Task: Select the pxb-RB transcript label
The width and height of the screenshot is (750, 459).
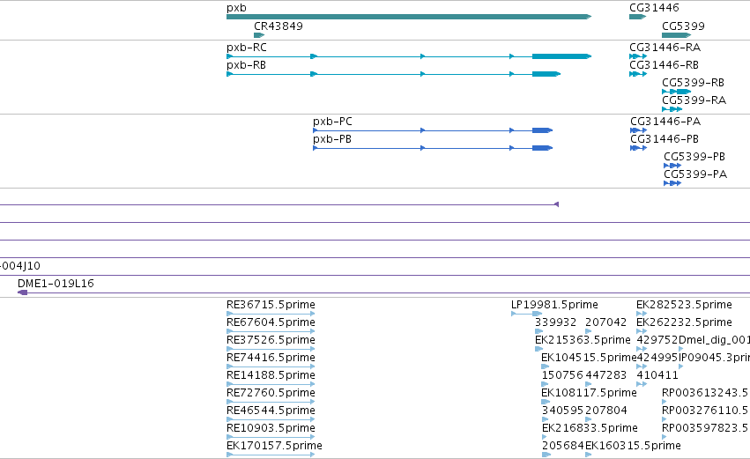Action: click(x=246, y=65)
